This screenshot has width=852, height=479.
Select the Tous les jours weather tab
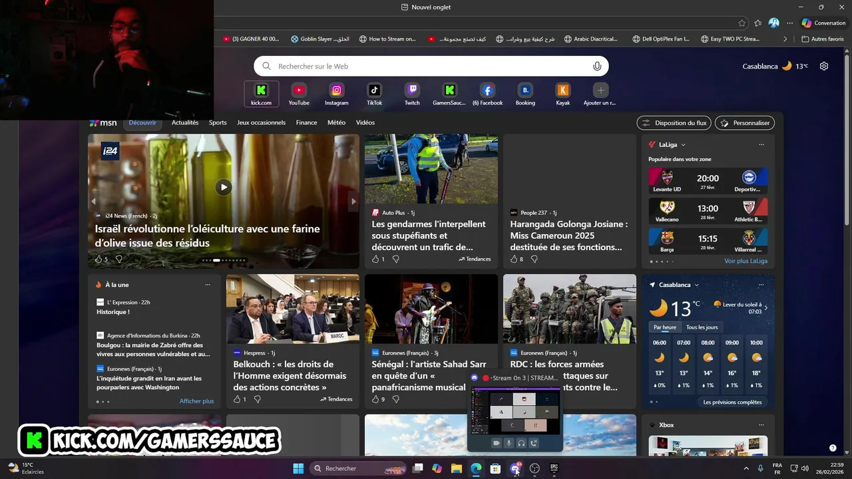(702, 327)
